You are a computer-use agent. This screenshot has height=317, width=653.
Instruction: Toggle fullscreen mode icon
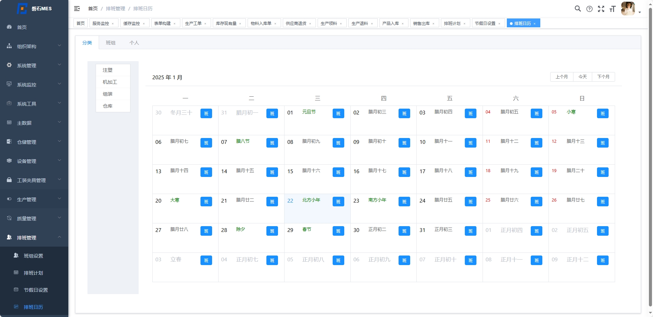point(601,9)
